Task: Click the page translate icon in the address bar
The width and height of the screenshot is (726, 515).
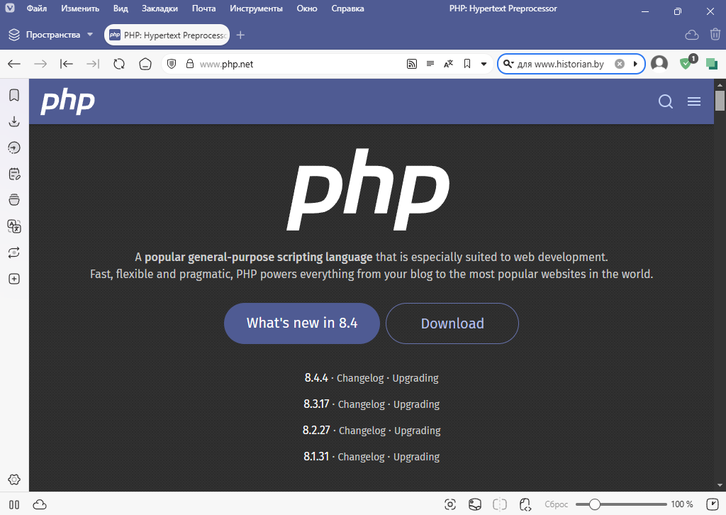Action: [448, 64]
